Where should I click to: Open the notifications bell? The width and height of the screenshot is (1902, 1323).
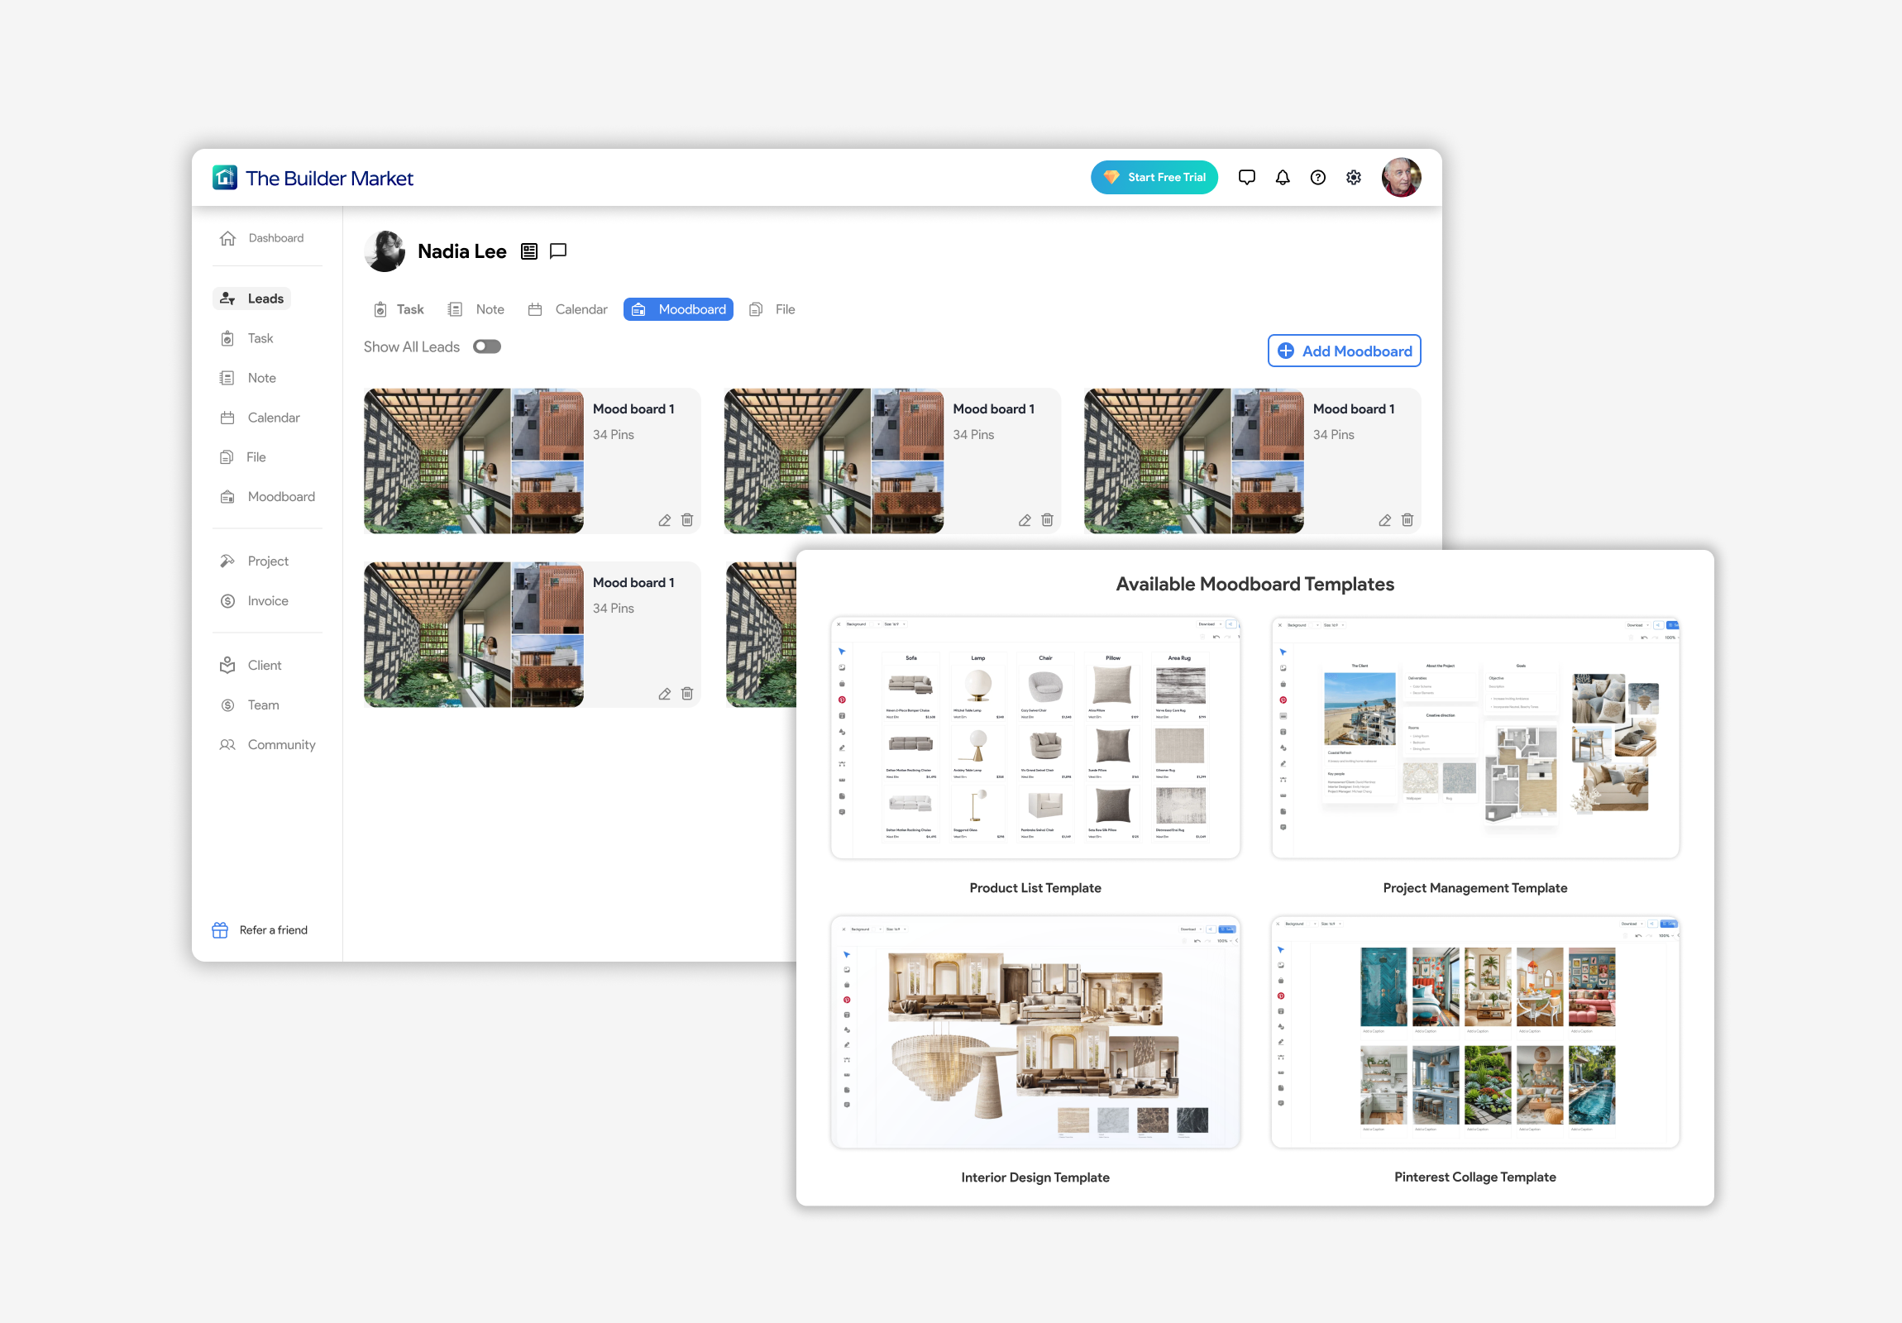(x=1282, y=177)
